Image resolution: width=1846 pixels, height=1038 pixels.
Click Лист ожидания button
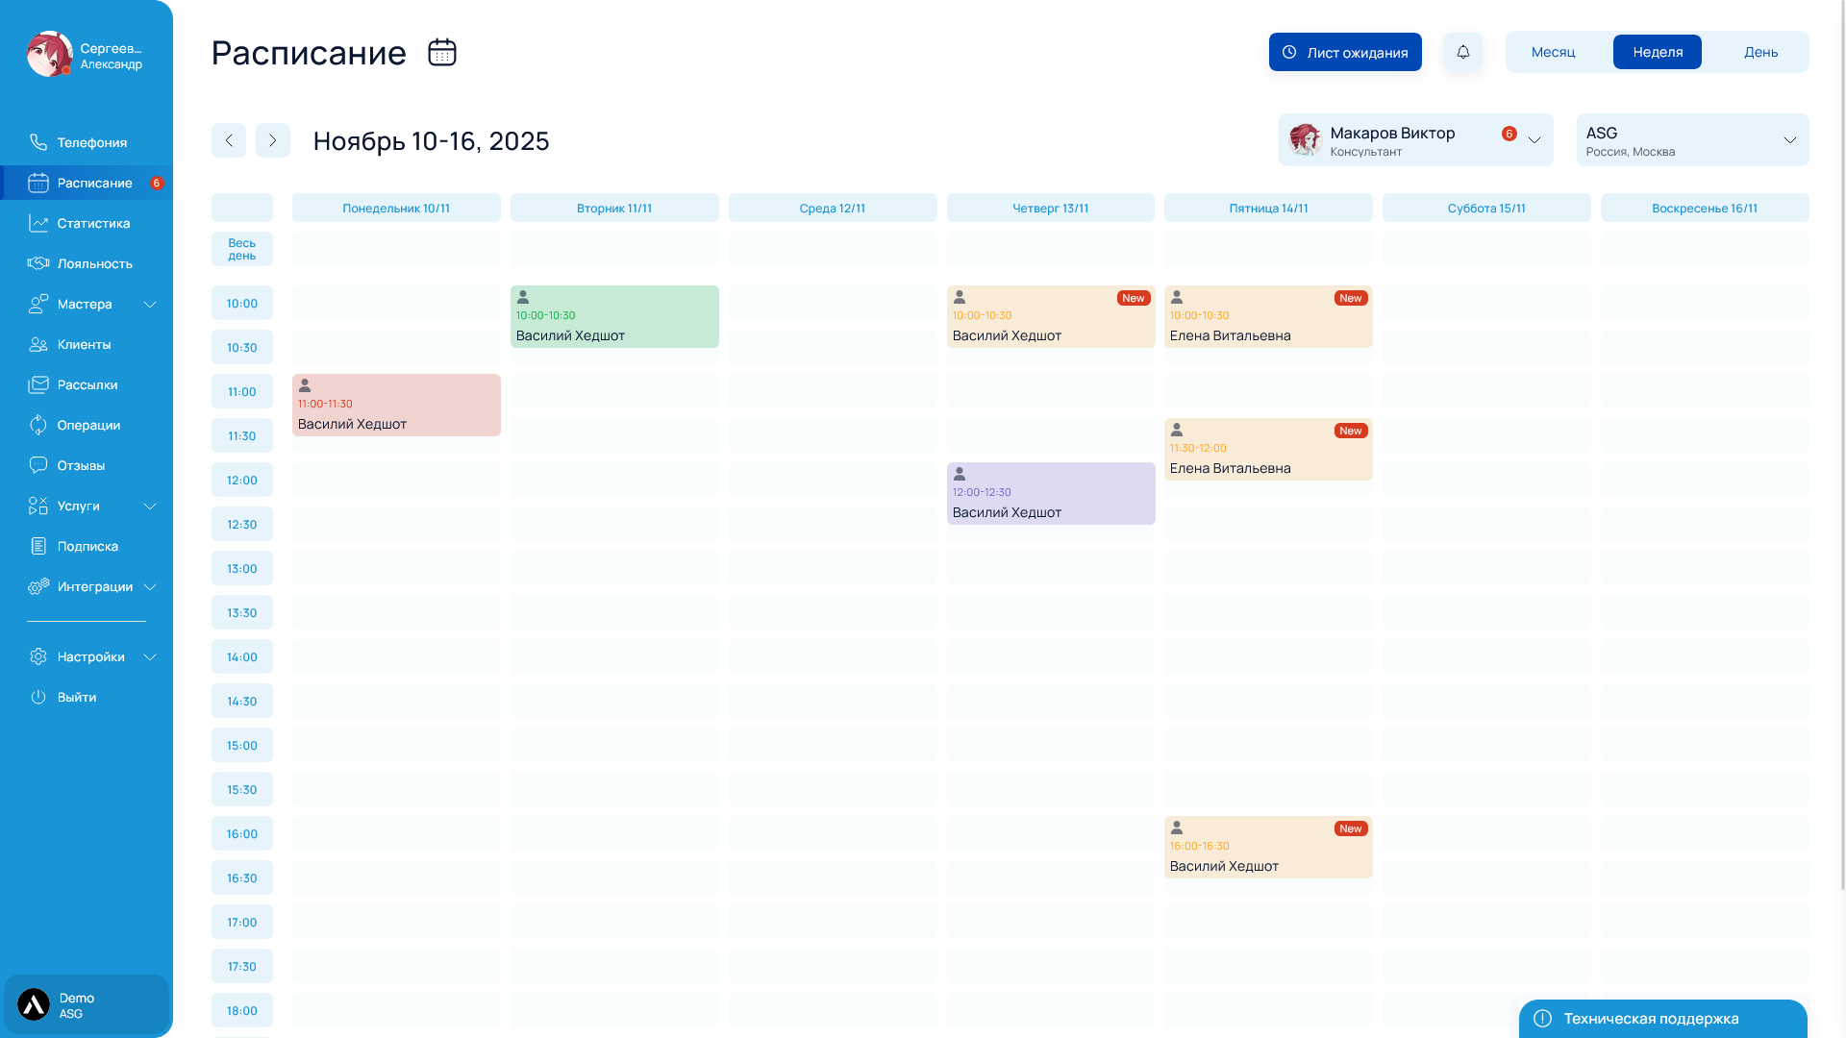point(1344,52)
